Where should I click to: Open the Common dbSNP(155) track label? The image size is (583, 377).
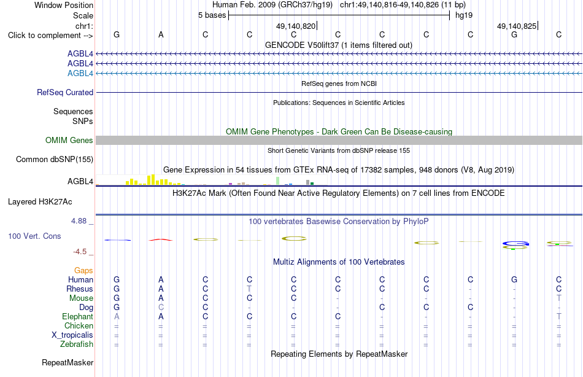click(54, 159)
